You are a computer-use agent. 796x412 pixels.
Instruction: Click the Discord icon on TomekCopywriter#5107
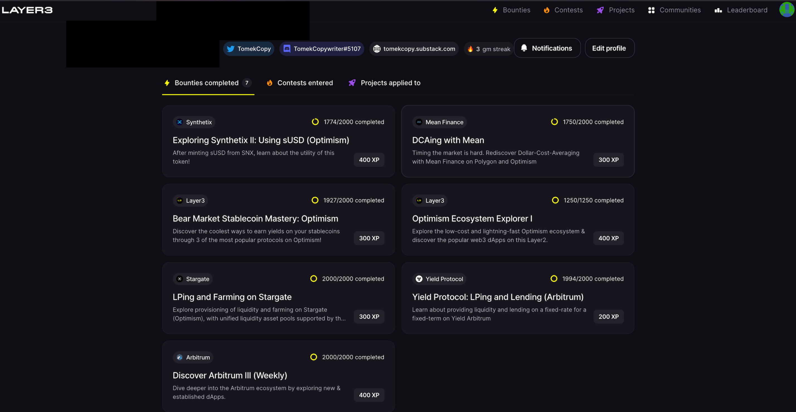(287, 49)
